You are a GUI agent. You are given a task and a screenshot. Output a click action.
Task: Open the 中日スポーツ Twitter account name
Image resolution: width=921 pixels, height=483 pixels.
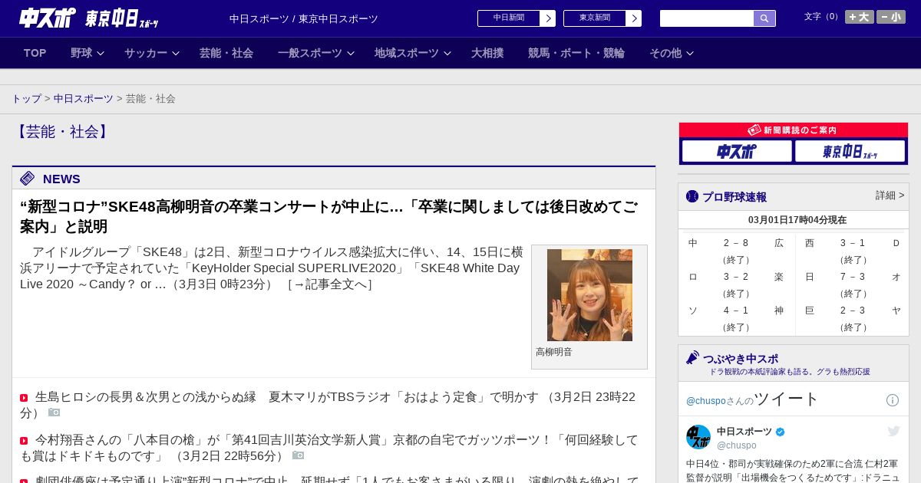click(744, 432)
